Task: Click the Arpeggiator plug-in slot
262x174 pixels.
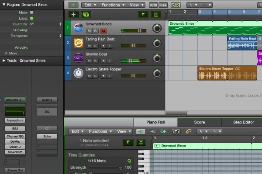Action: pyautogui.click(x=15, y=120)
